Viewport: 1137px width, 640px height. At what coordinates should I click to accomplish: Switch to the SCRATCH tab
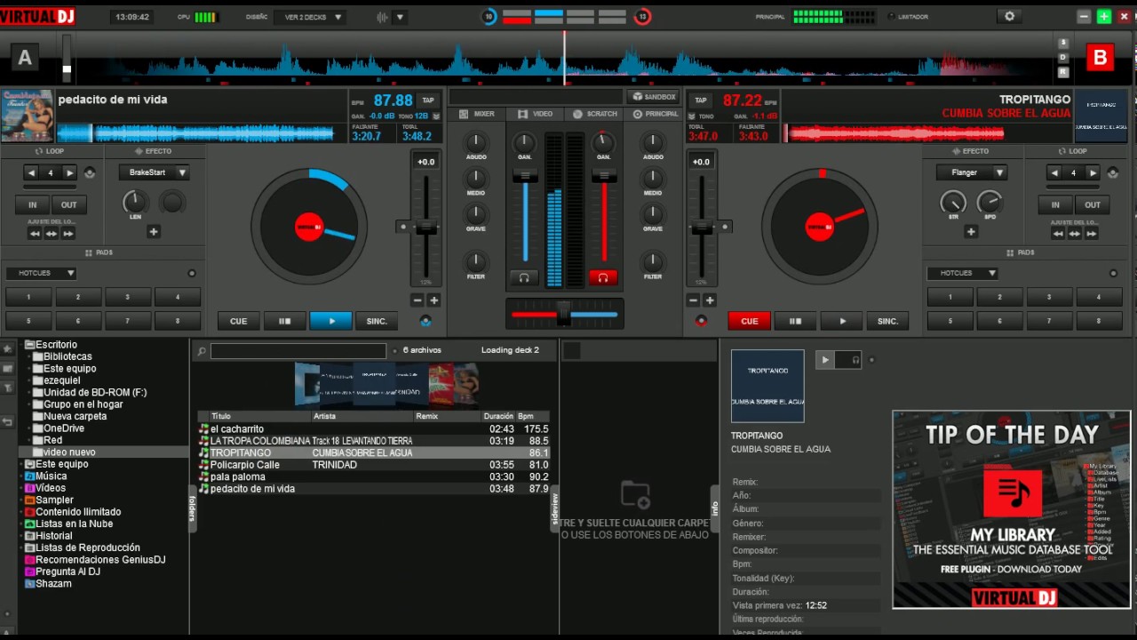click(x=595, y=114)
